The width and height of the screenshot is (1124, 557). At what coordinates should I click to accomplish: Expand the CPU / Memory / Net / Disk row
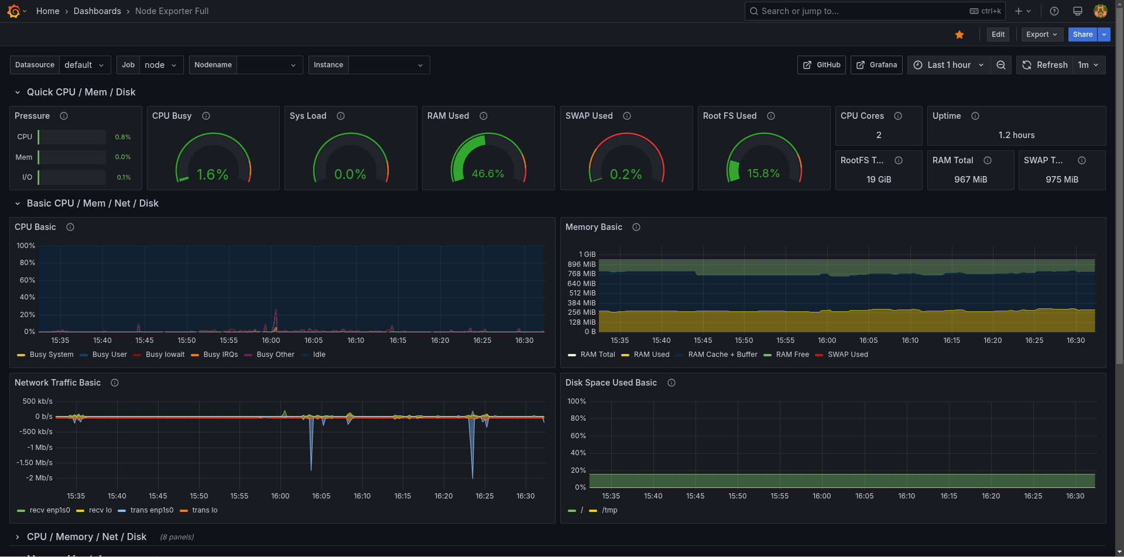pyautogui.click(x=87, y=537)
